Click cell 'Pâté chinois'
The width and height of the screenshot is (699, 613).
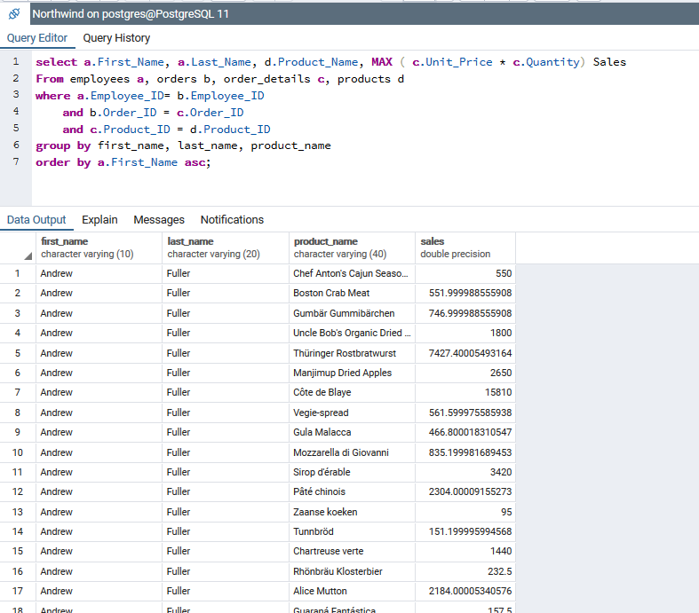point(353,491)
